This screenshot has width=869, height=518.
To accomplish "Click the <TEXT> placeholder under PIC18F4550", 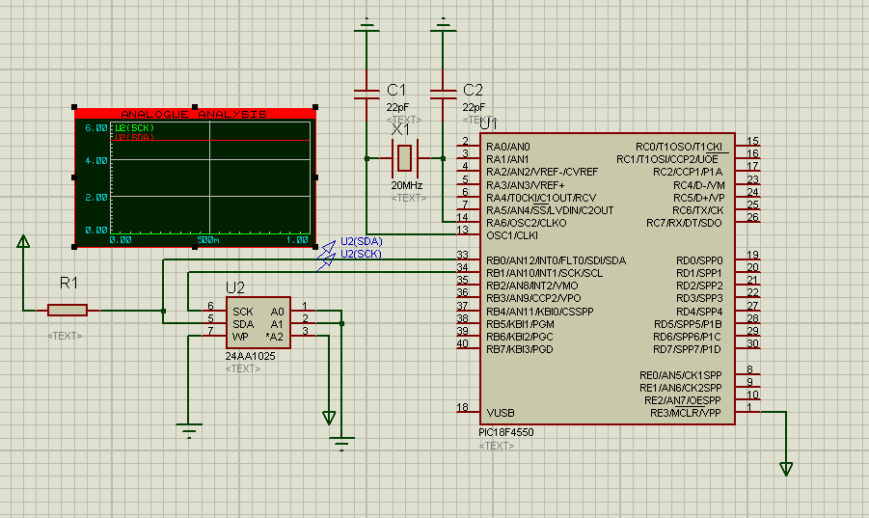I will tap(497, 446).
